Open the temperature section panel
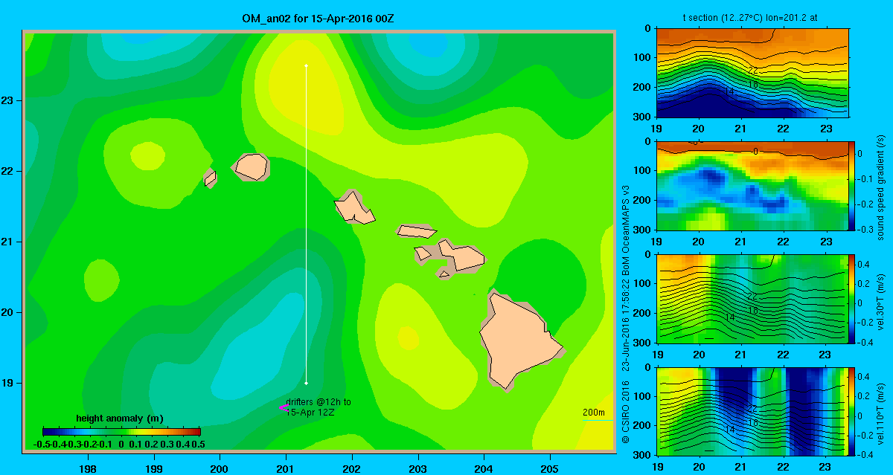Screen dimensions: 893x475 point(754,72)
